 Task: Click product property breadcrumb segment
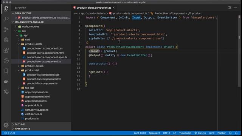(x=195, y=14)
